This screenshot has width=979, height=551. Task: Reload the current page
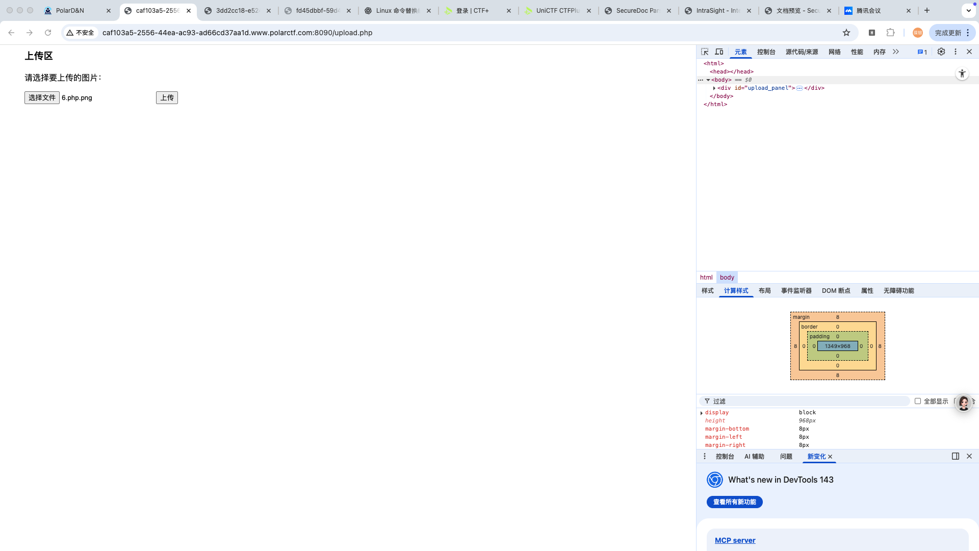point(48,33)
